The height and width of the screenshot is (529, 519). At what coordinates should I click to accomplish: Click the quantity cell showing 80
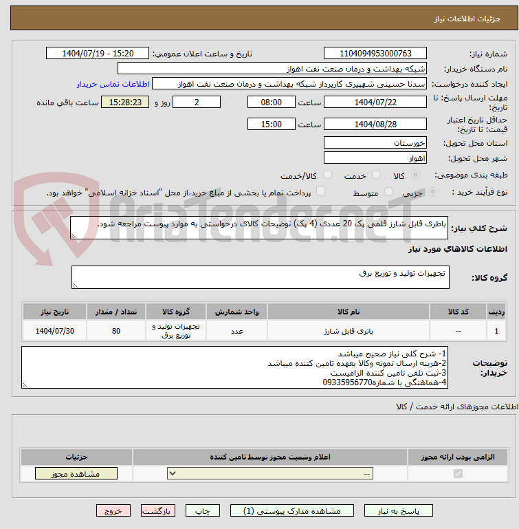point(116,331)
